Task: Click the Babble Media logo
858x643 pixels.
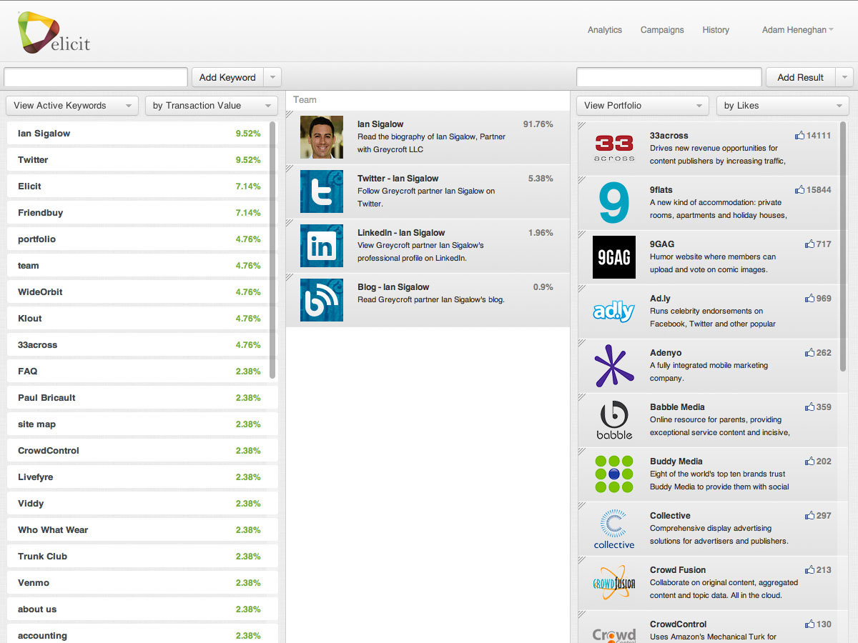Action: pyautogui.click(x=614, y=420)
